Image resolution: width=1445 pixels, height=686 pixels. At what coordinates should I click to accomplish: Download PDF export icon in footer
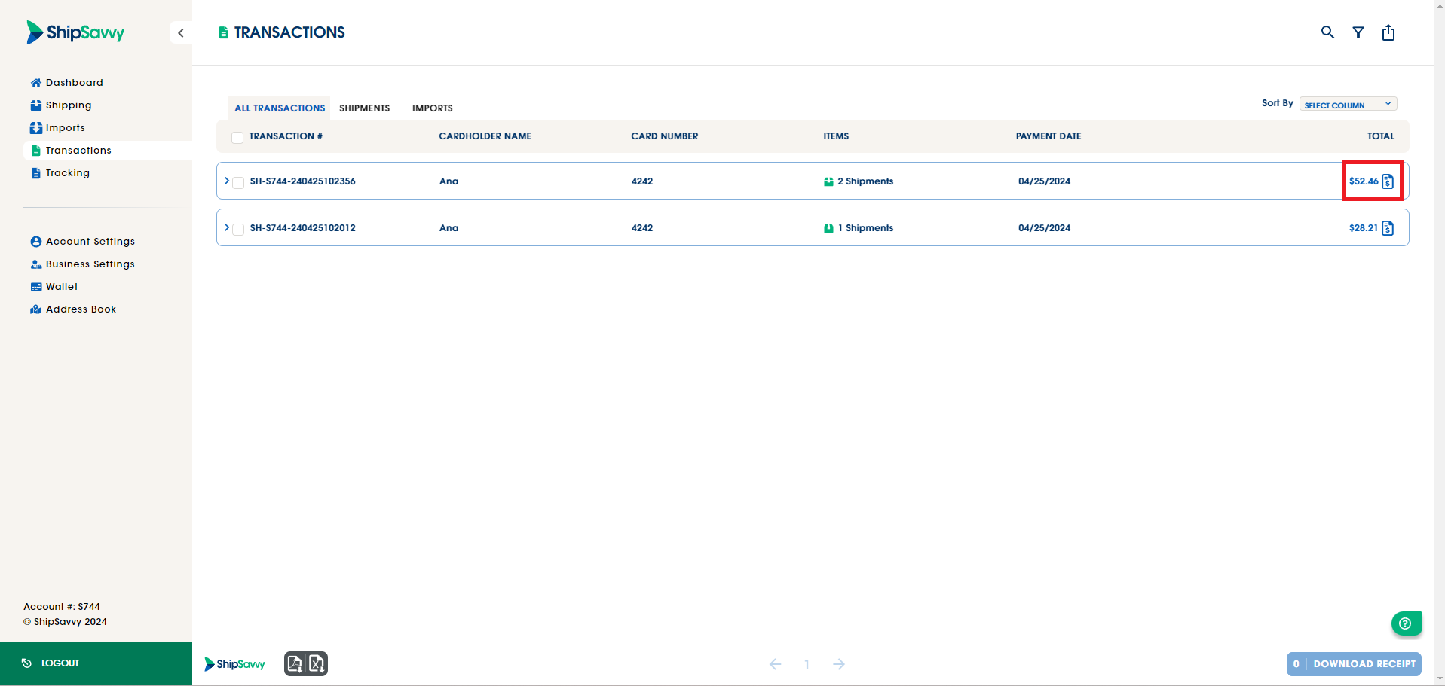[x=295, y=663]
